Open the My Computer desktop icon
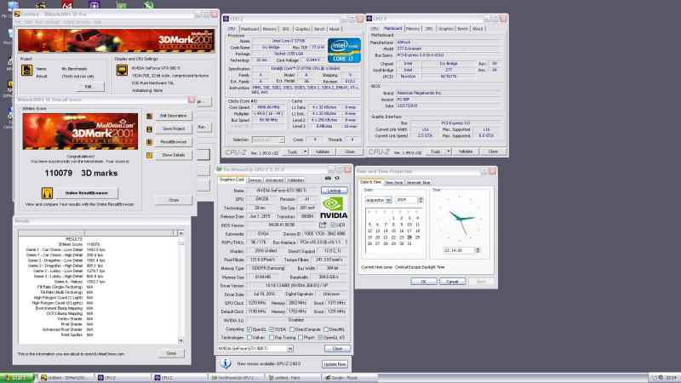The image size is (681, 383). [x=12, y=6]
